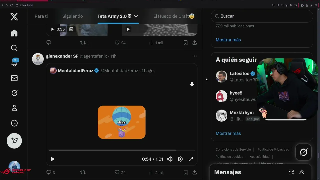Compose new message in Mensajes drawer
Image resolution: width=320 pixels, height=180 pixels.
click(291, 172)
